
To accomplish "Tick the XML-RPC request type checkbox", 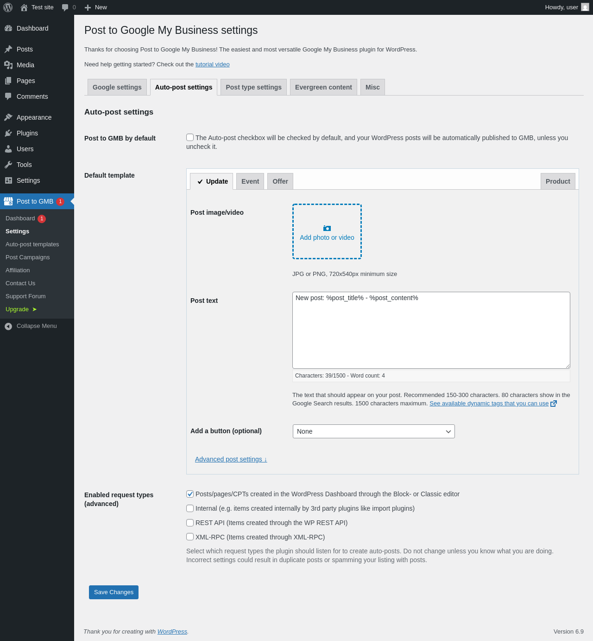I will tap(190, 537).
